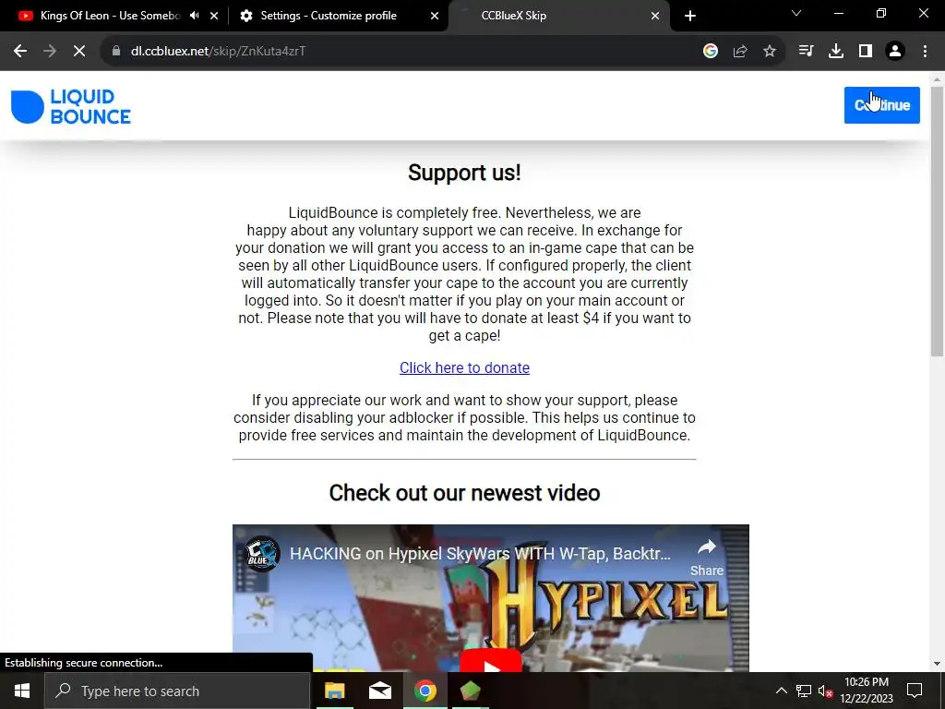
Task: Open the tab search dropdown chevron
Action: tap(796, 13)
